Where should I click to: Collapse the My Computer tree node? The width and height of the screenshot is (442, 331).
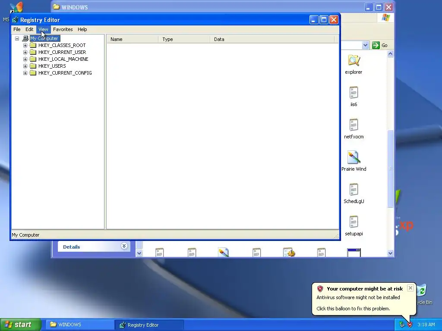coord(17,38)
